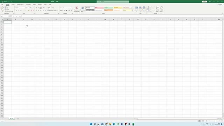Expand the Merge & Center dropdown arrow
Viewport: 224px width, 126px height.
coord(58,10)
